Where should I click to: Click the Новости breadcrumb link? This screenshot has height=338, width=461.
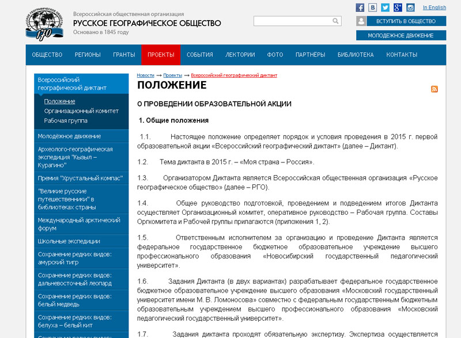[x=146, y=75]
